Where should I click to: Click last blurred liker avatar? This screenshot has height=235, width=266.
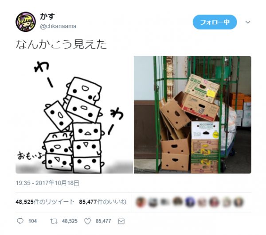click(239, 202)
